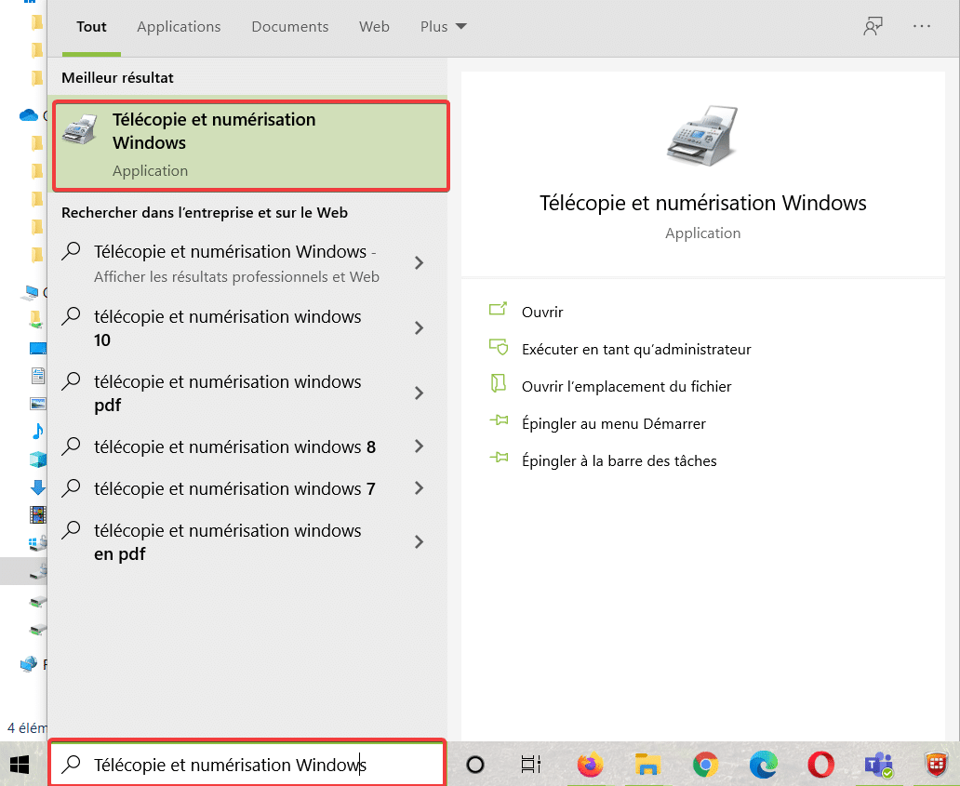Expand arrow for 'windows 7' suggestion
The width and height of the screenshot is (960, 786).
point(420,488)
